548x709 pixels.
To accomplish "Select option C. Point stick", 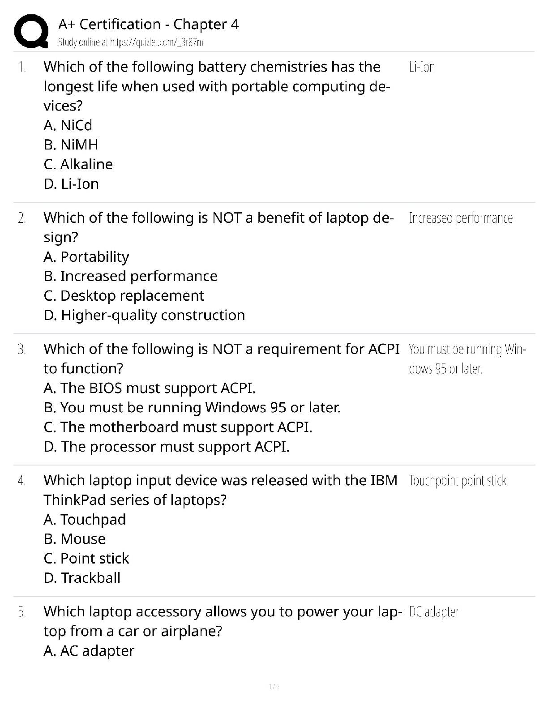I will point(86,559).
